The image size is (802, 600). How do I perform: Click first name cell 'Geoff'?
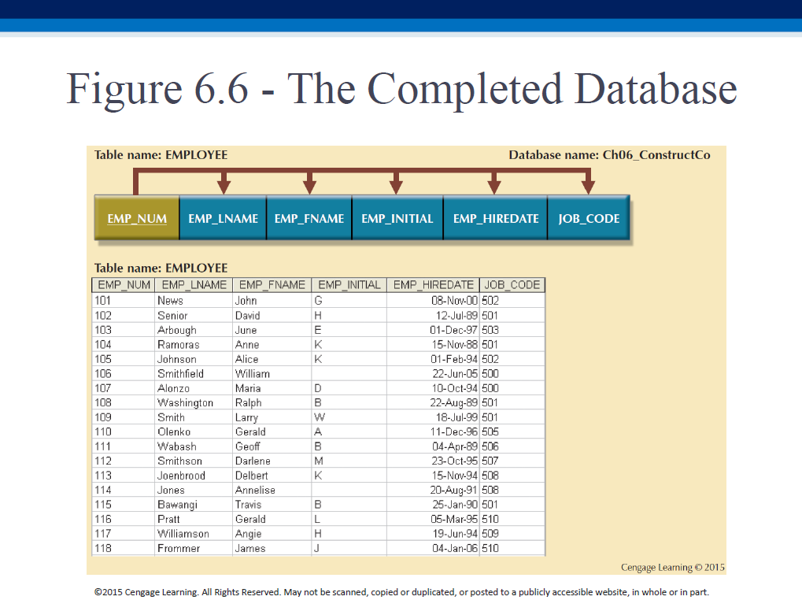(272, 446)
